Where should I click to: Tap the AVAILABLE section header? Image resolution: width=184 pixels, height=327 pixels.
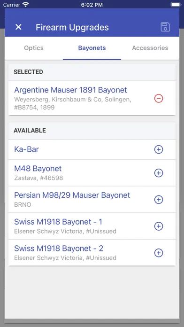pos(92,131)
